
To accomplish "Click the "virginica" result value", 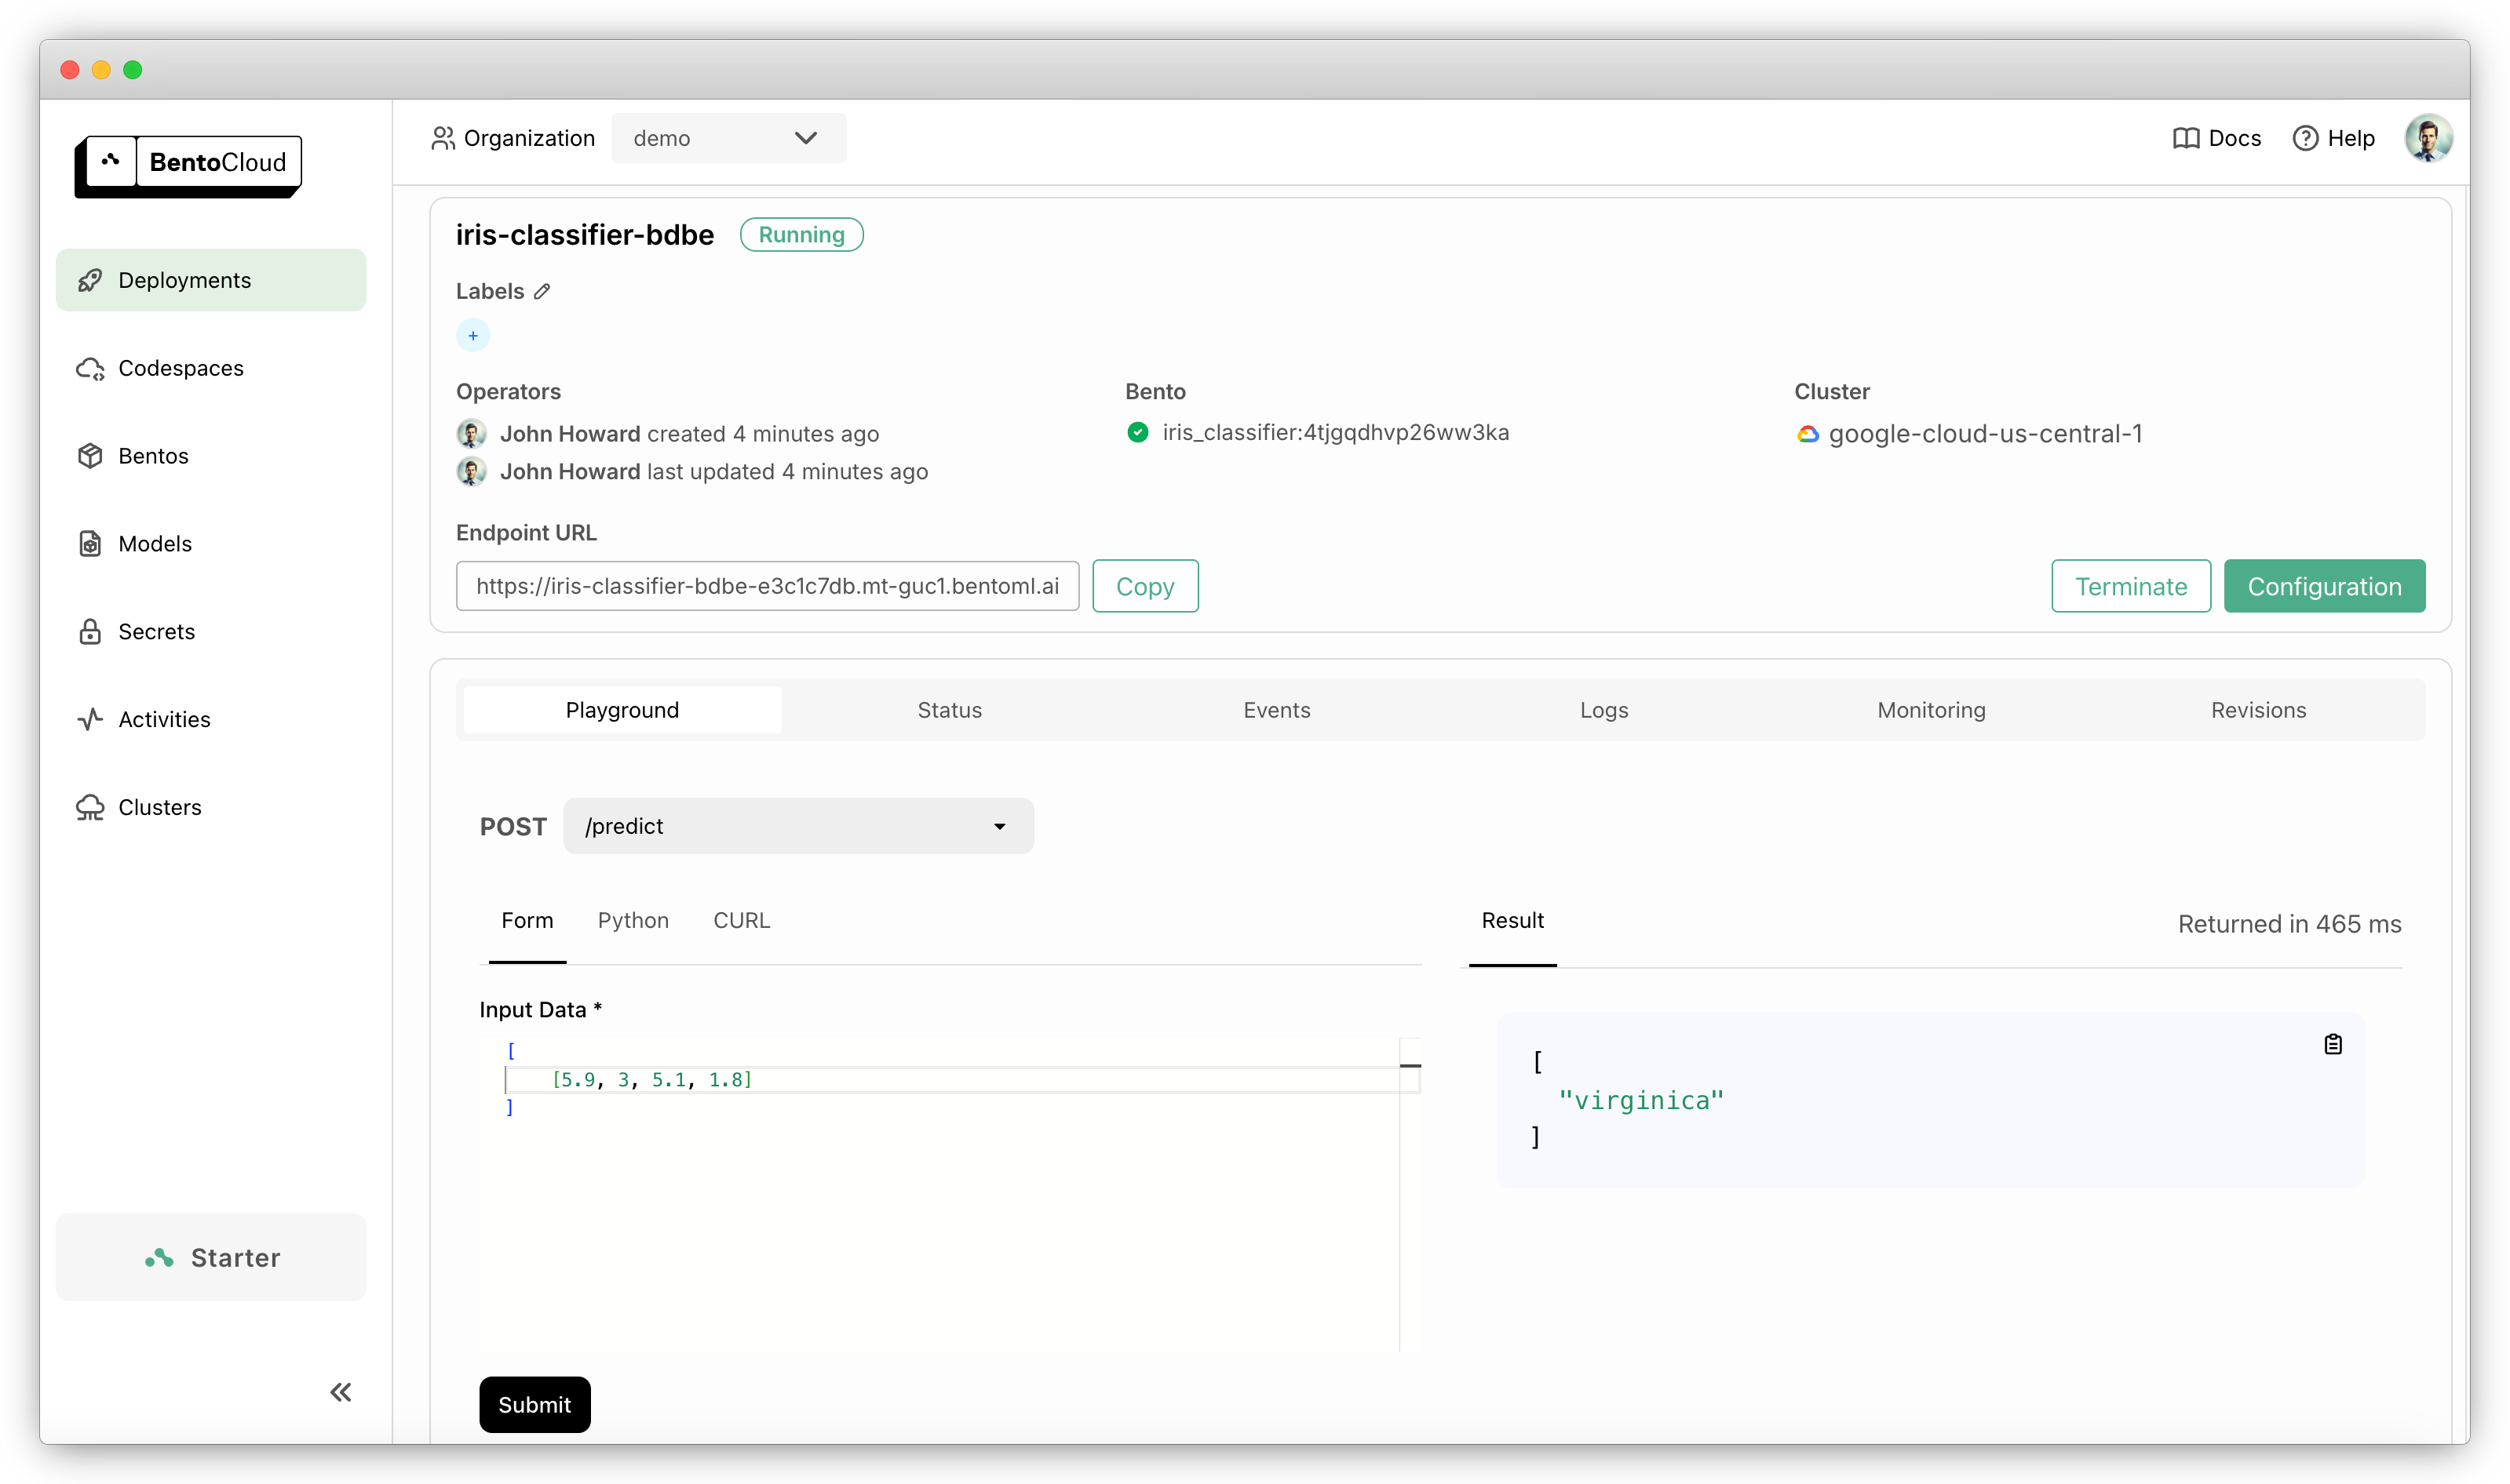I will click(1640, 1100).
